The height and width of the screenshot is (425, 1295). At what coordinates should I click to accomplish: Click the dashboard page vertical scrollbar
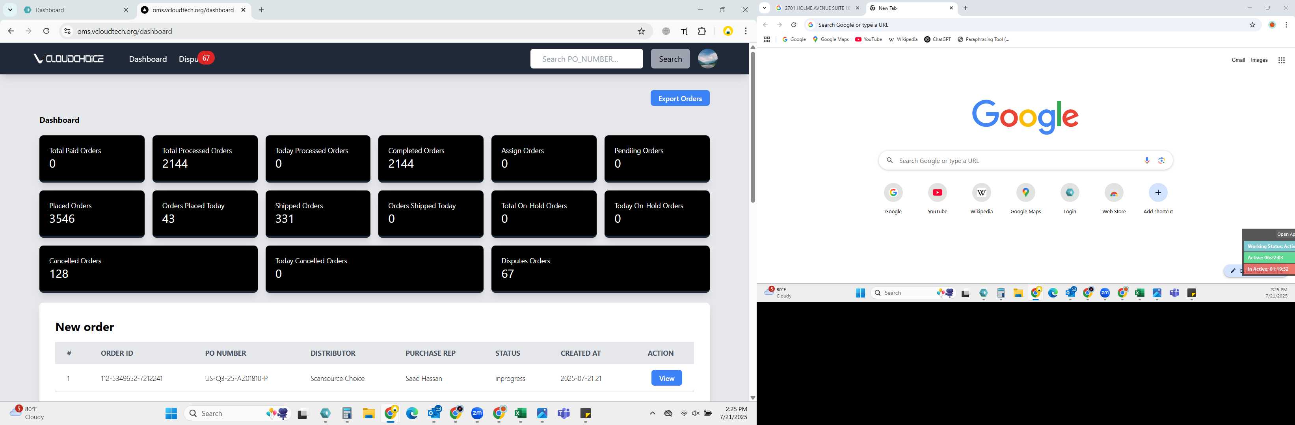pyautogui.click(x=753, y=128)
